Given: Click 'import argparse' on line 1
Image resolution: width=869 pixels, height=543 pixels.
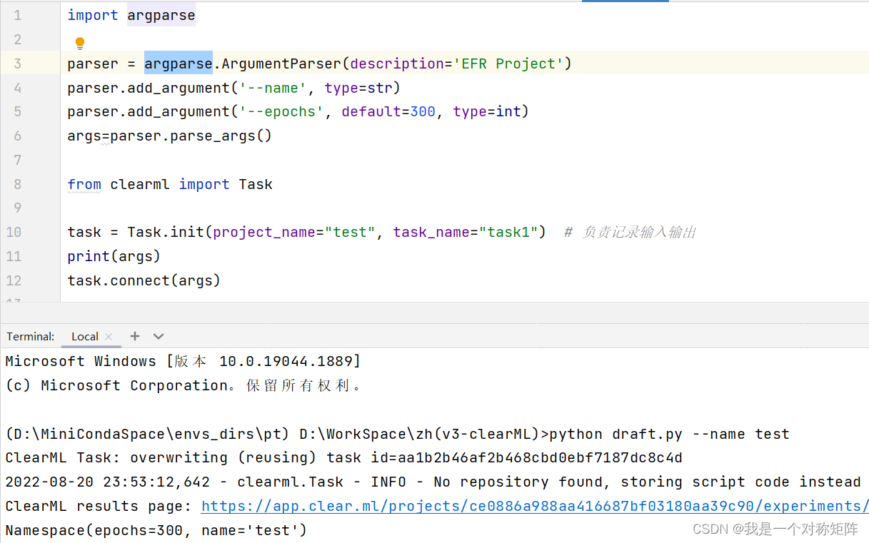Looking at the screenshot, I should pyautogui.click(x=131, y=15).
